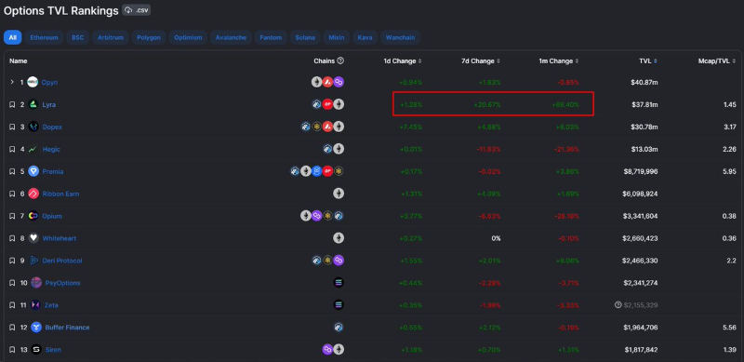
Task: Click the Lyra protocol logo
Action: click(33, 104)
